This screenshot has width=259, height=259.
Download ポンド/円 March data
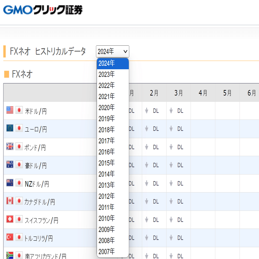coord(176,147)
